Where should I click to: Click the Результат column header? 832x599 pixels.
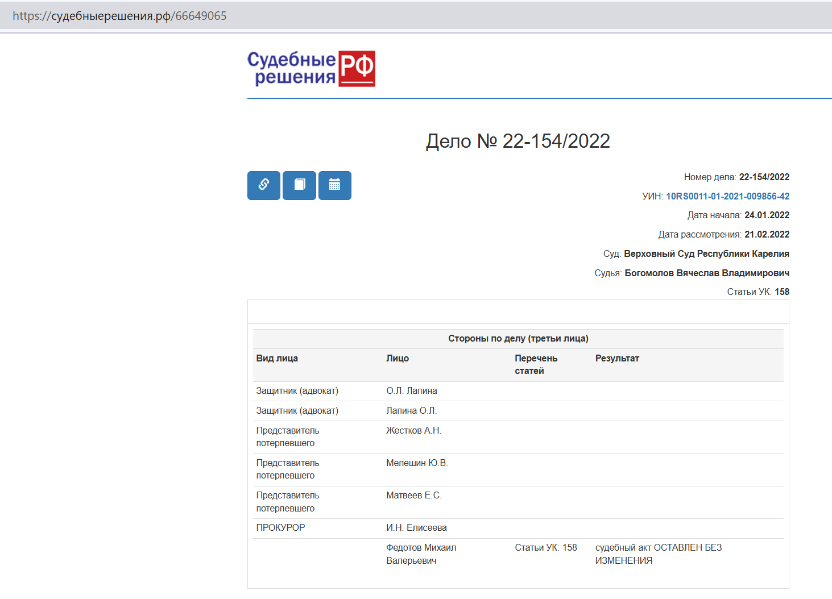pos(617,359)
